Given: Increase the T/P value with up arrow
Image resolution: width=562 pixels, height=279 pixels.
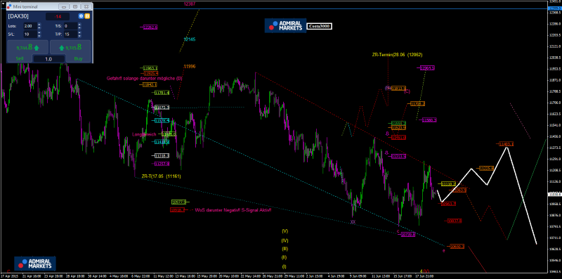Looking at the screenshot, I should click(x=79, y=33).
